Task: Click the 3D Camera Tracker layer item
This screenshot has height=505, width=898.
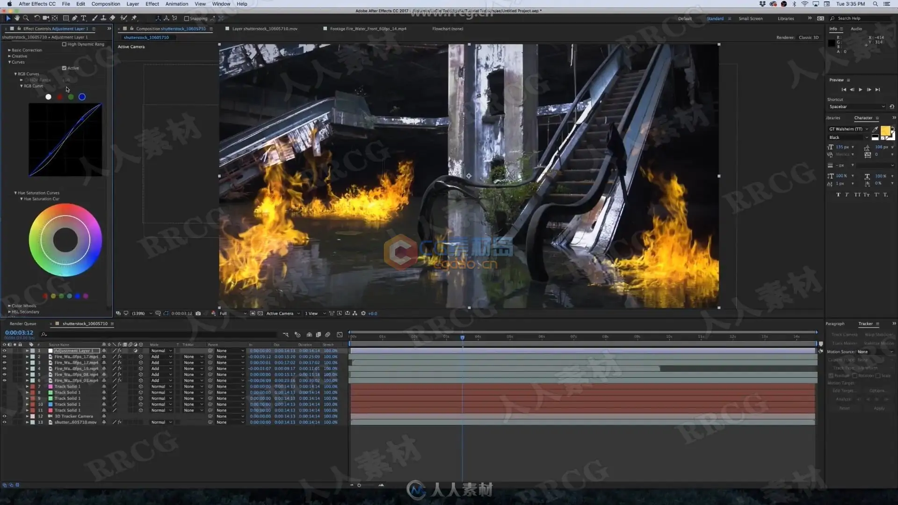Action: (x=74, y=416)
